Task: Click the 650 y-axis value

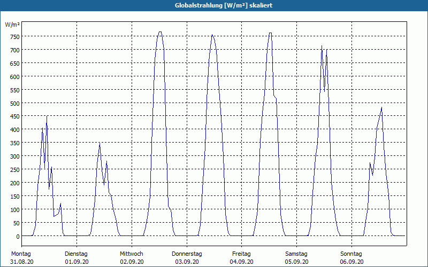Action: pyautogui.click(x=15, y=64)
